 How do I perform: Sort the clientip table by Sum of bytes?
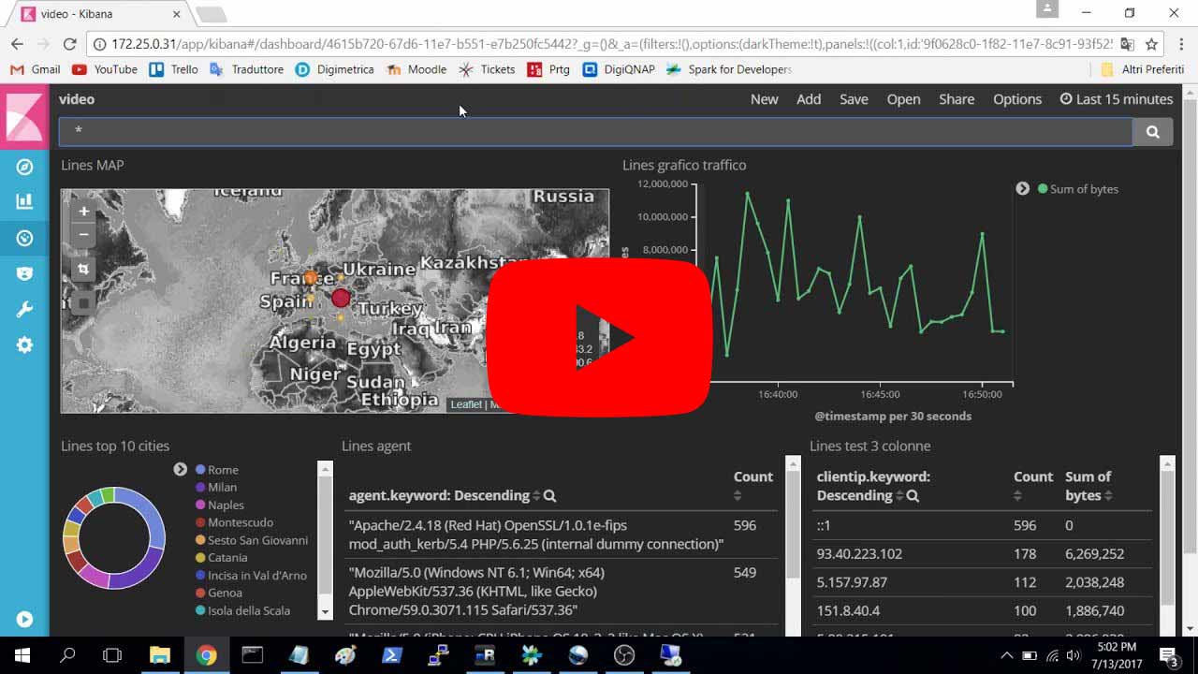[1108, 495]
